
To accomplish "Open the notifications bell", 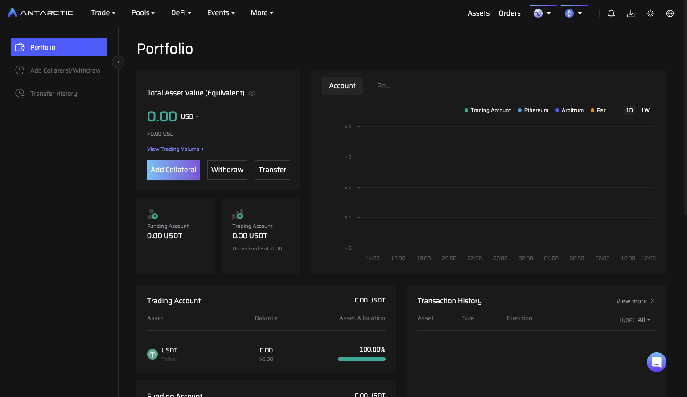I will coord(611,13).
